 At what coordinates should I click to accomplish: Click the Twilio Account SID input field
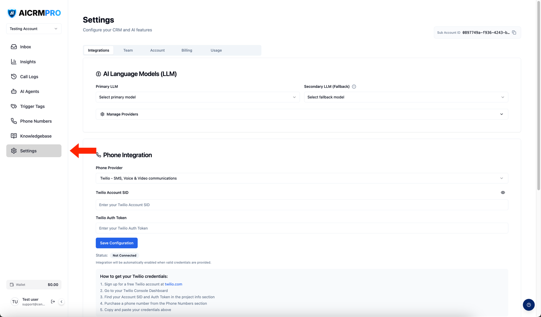click(x=302, y=205)
